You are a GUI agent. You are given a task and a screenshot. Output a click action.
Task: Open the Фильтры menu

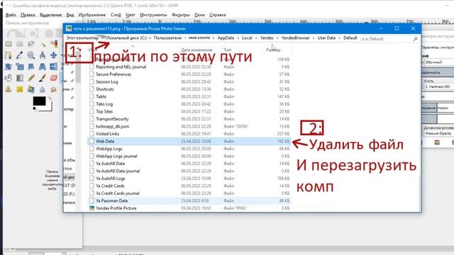click(181, 15)
